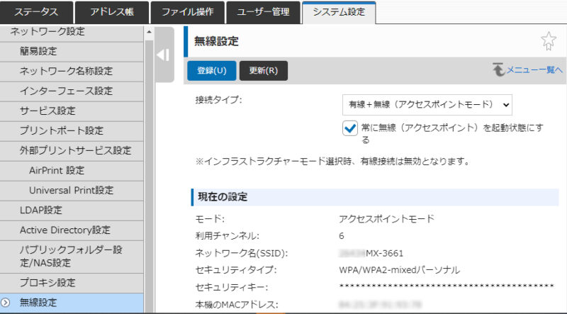Screen dimensions: 567x314
Task: Expand the ネットワーク設定 section header
Action: pos(47,31)
